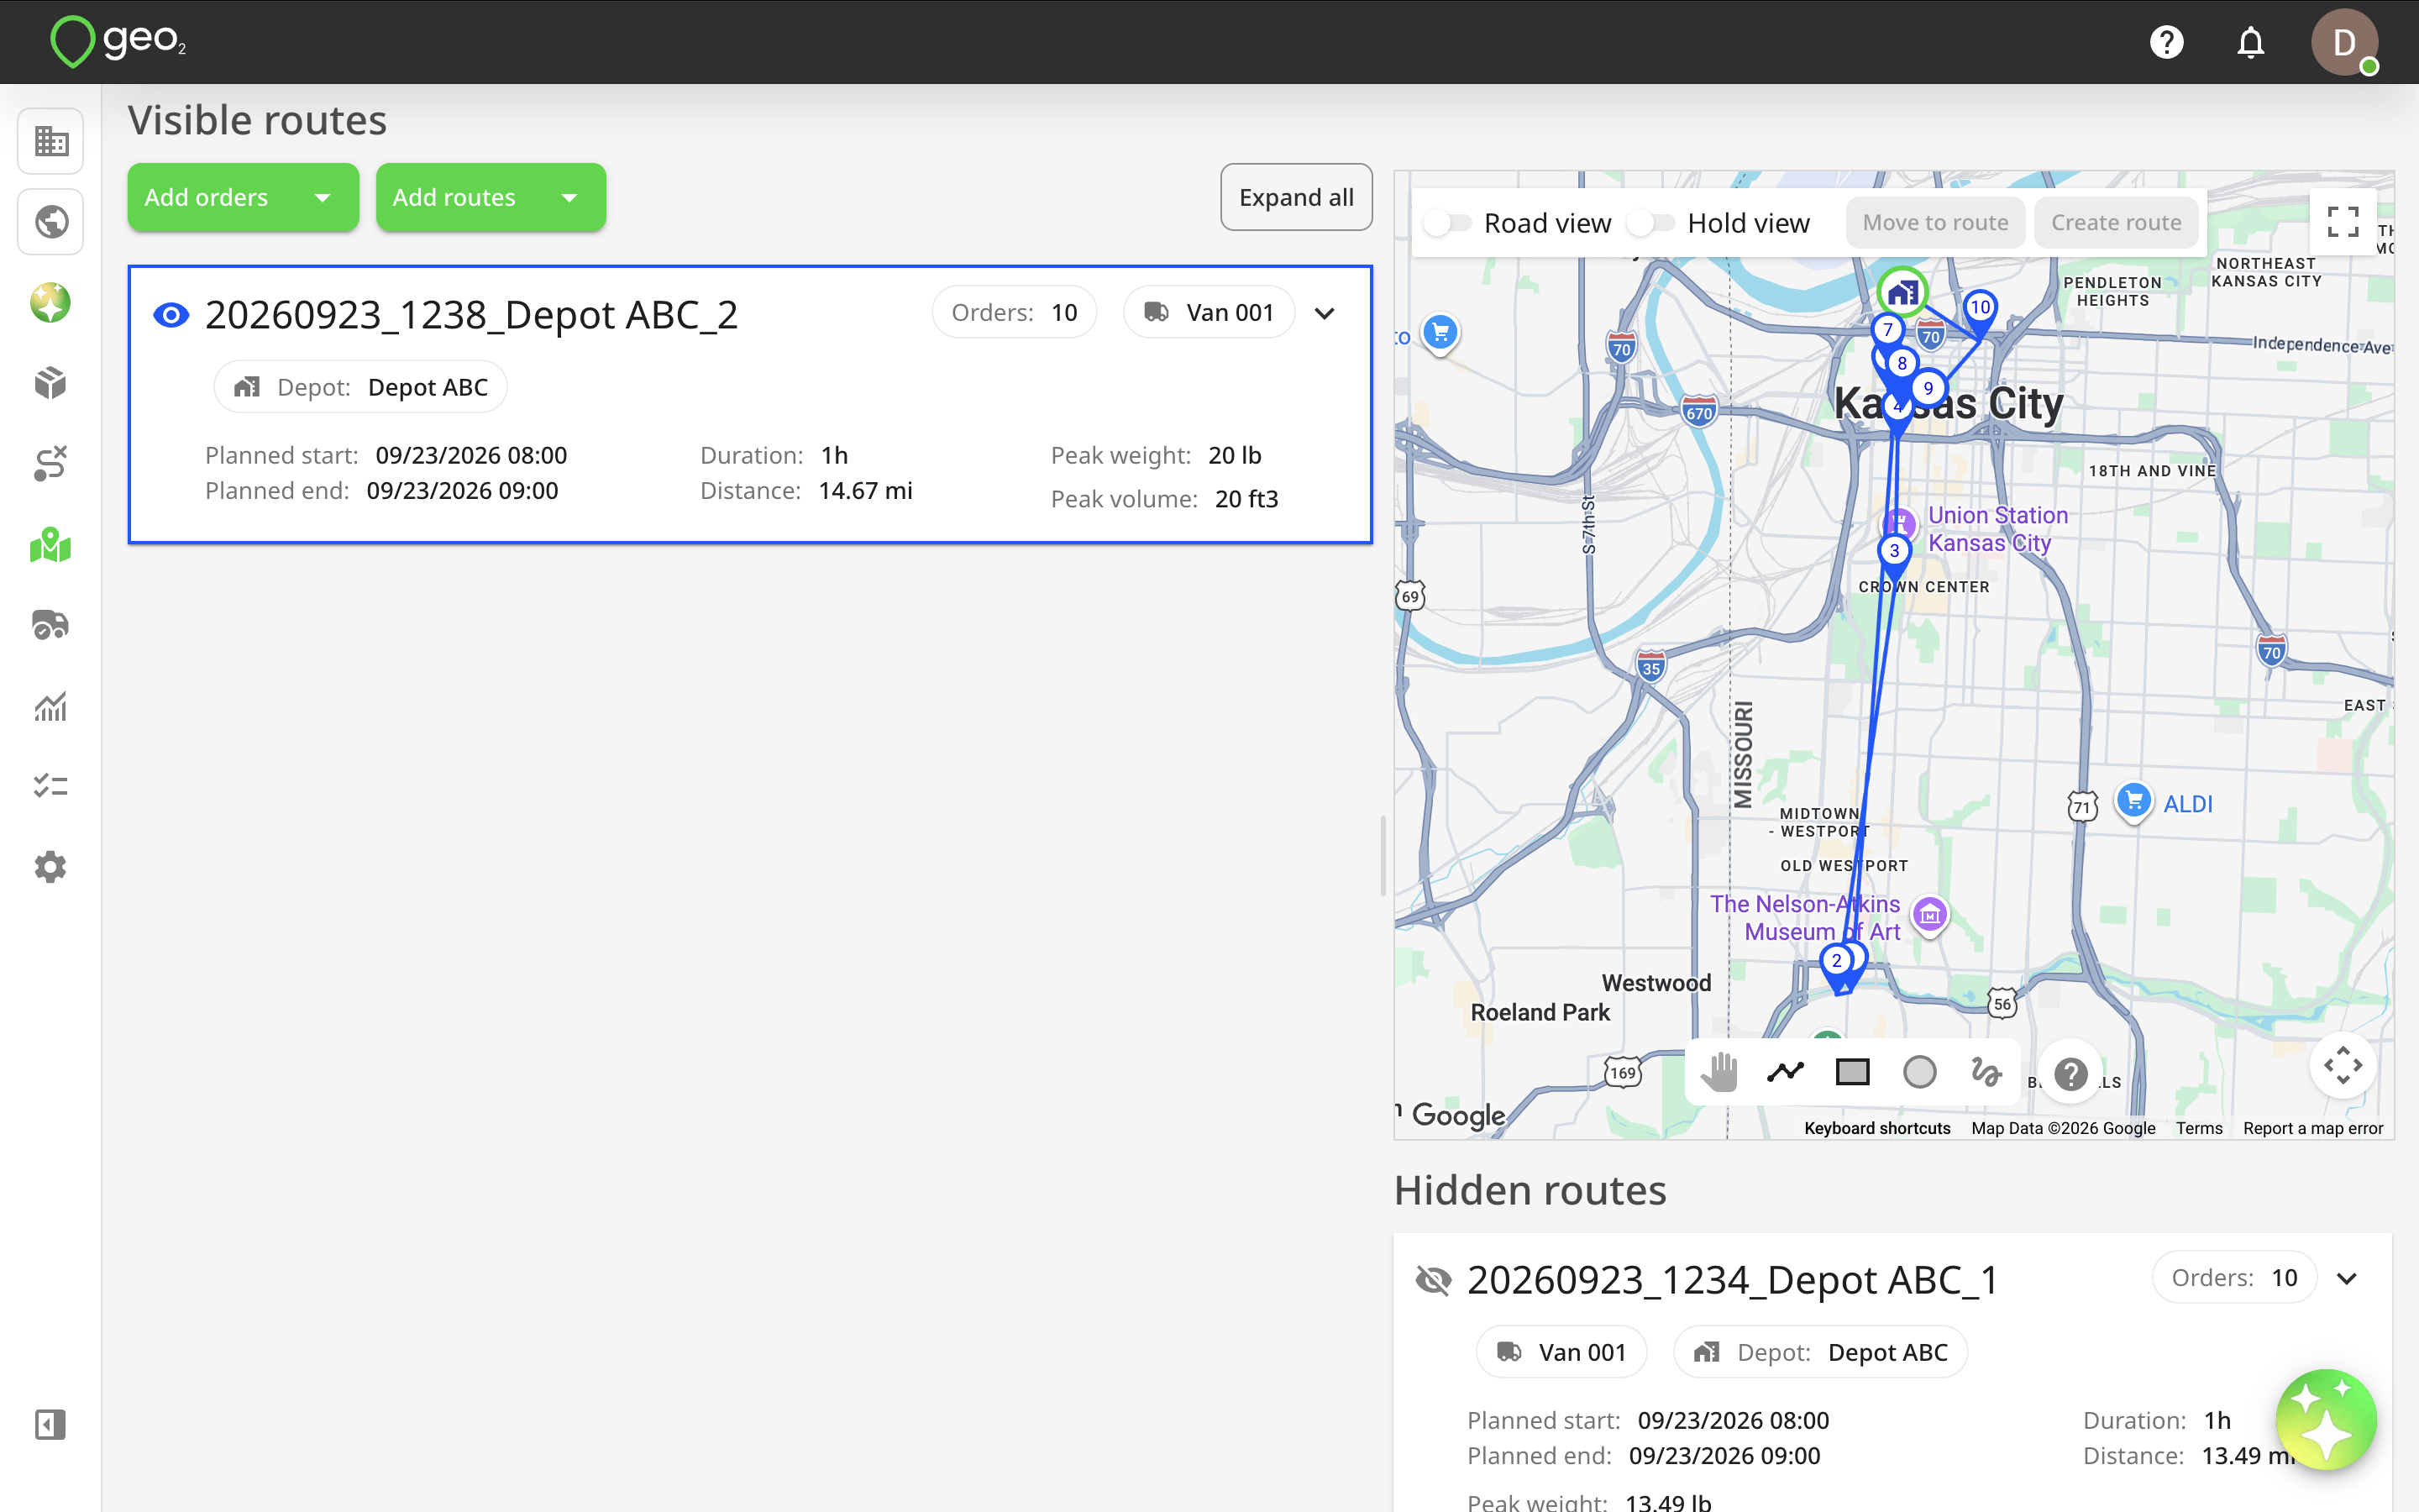Expand hidden route 20260923_1234_Depot ABC_1 chevron

2346,1278
